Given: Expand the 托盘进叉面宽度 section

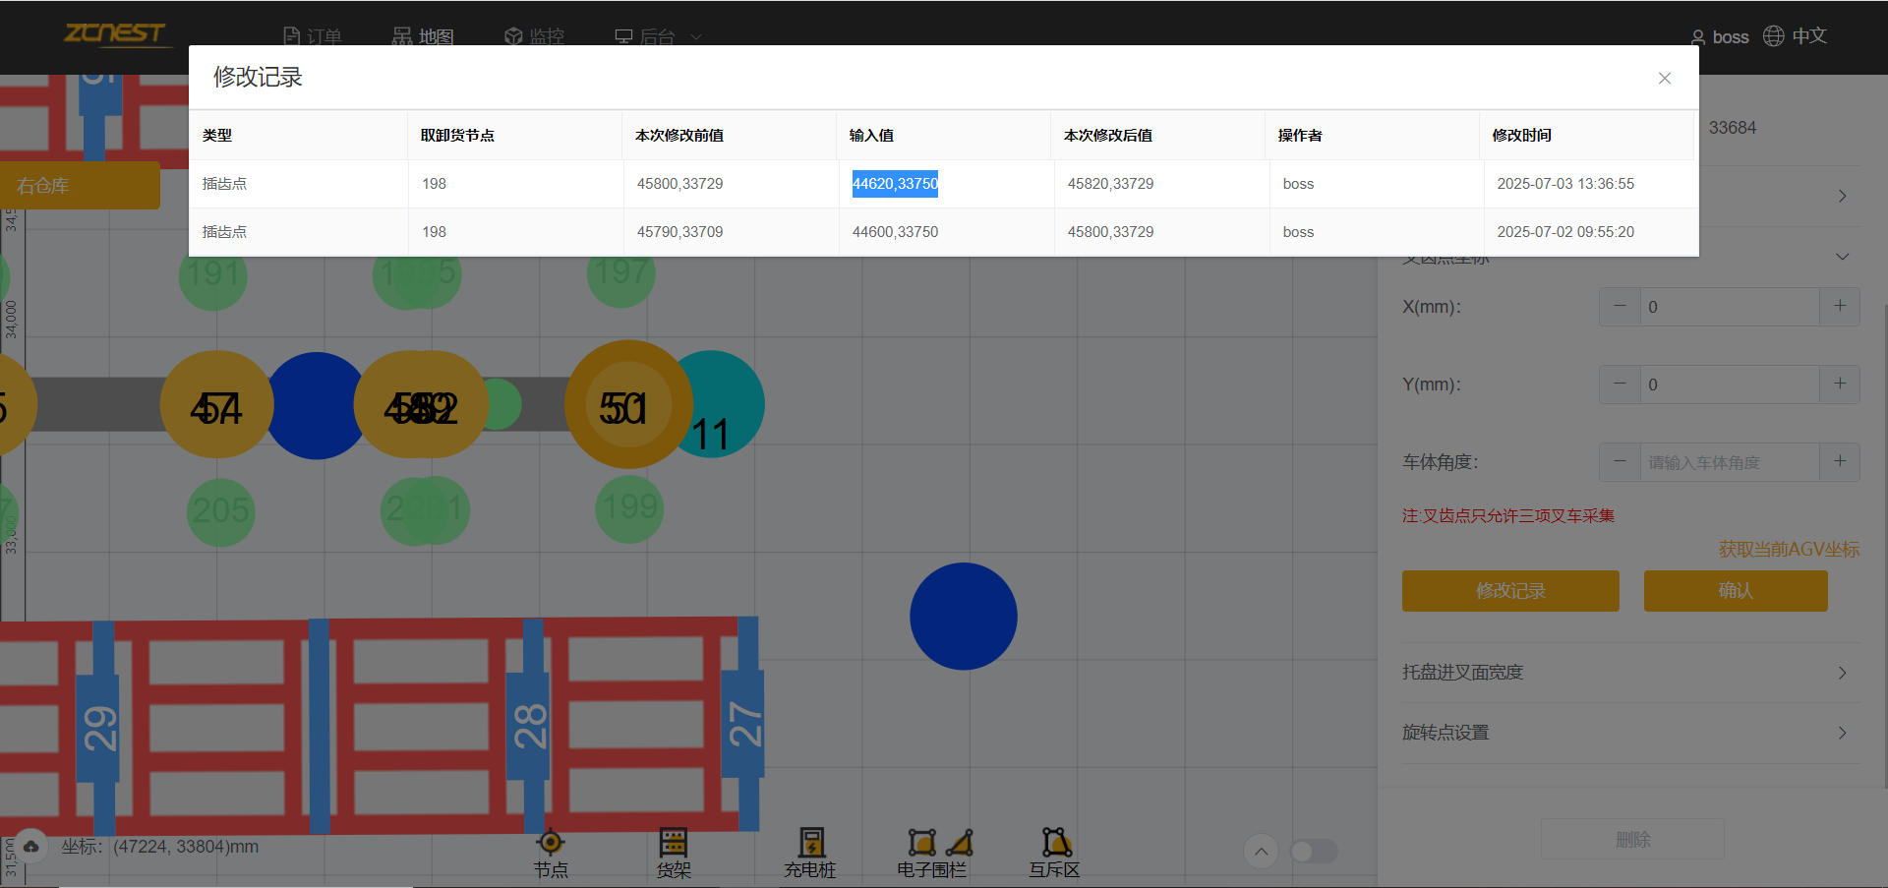Looking at the screenshot, I should tap(1842, 673).
